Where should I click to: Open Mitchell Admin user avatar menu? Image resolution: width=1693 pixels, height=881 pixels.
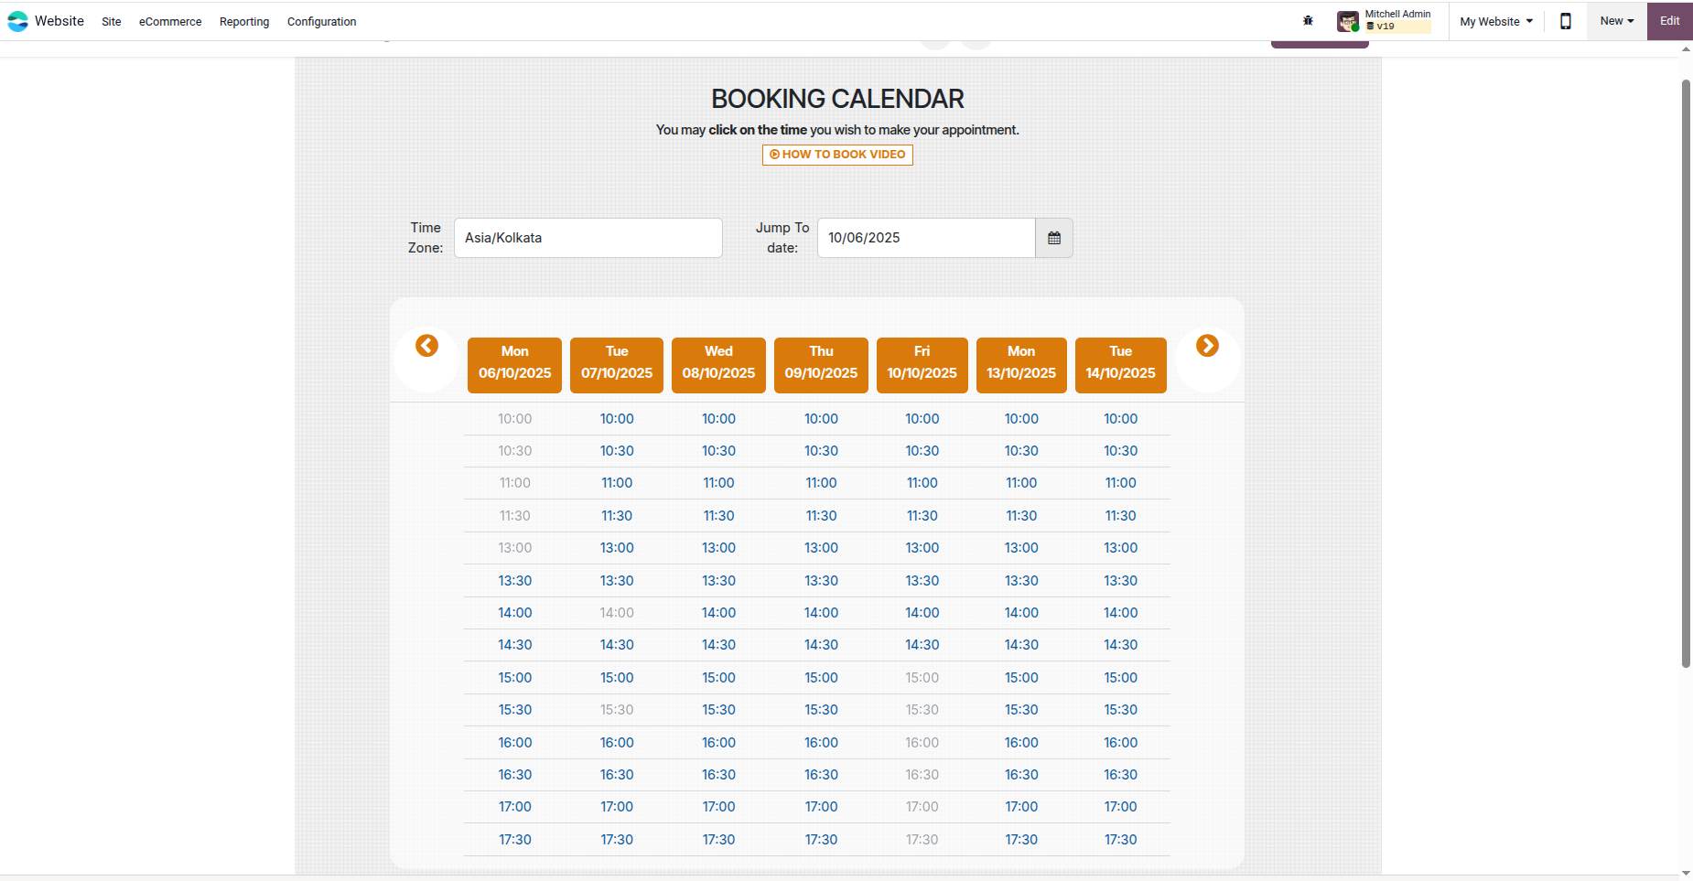1347,21
